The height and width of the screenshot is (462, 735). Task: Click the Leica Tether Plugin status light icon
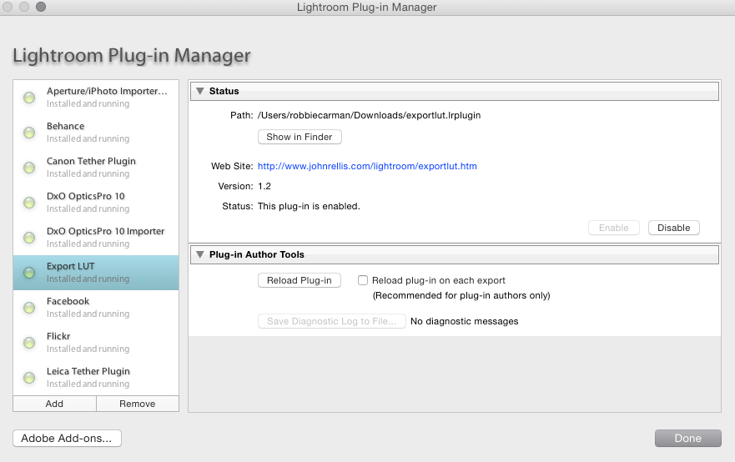[29, 378]
